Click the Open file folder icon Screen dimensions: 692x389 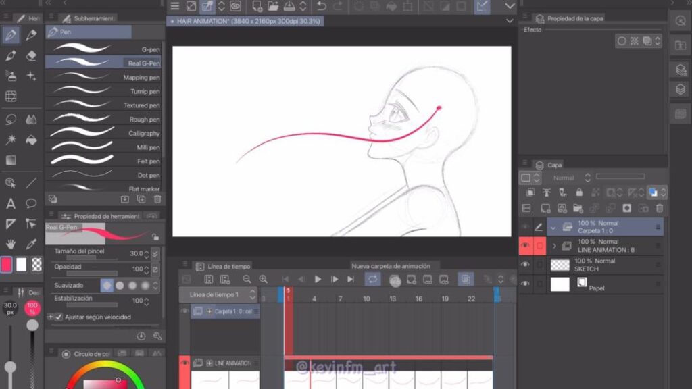(x=273, y=6)
